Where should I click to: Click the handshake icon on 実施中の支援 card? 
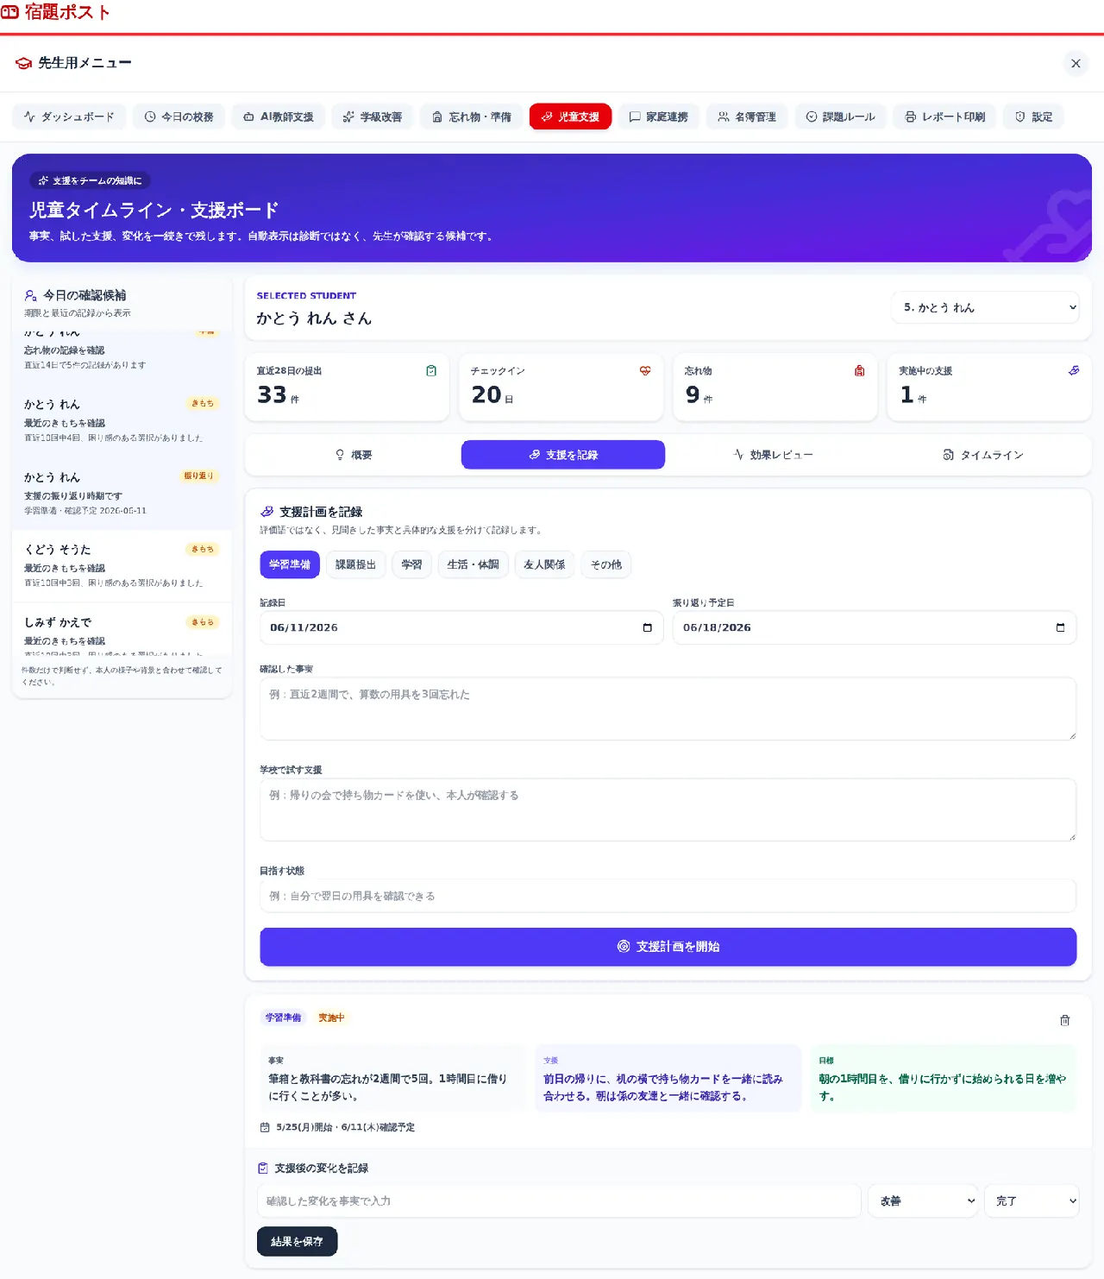[1074, 370]
